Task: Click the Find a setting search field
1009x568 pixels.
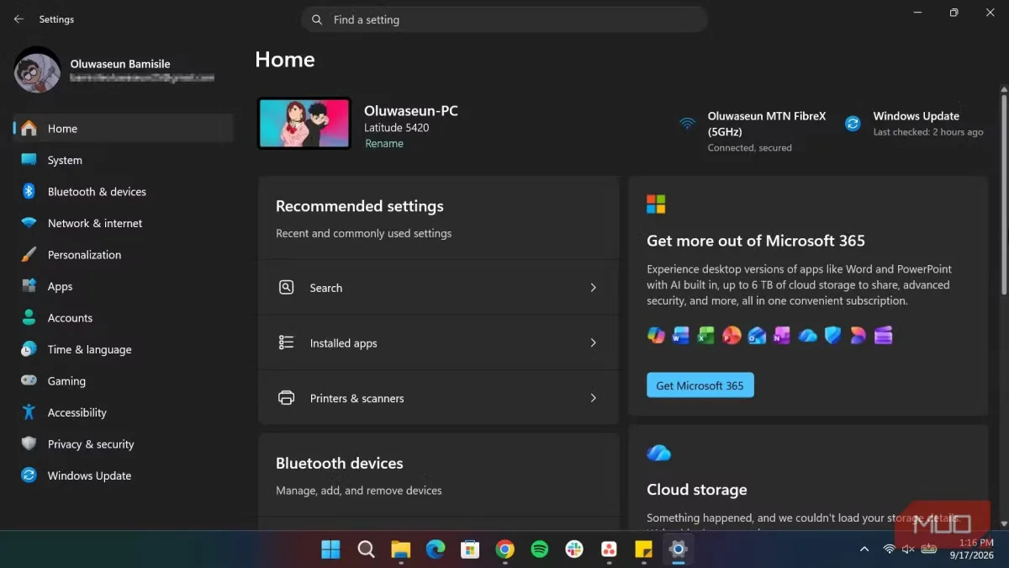Action: point(504,19)
